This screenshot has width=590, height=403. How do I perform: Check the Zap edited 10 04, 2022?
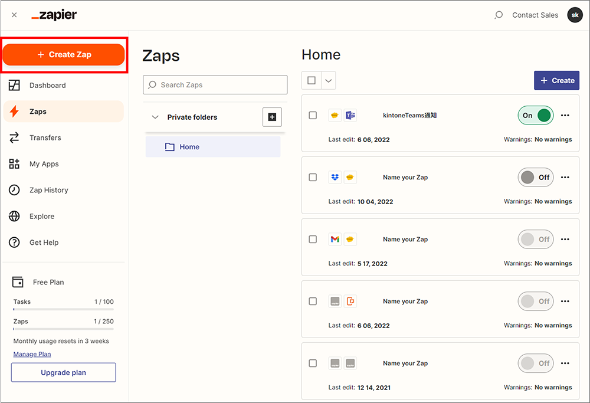pos(313,177)
